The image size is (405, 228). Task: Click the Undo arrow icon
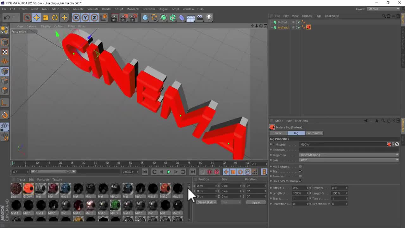pos(7,18)
